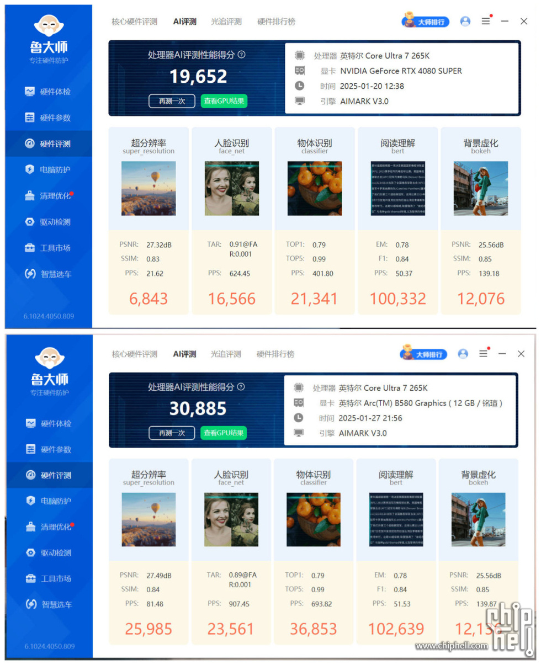
Task: Click the super resolution score 25,985
Action: pyautogui.click(x=148, y=629)
